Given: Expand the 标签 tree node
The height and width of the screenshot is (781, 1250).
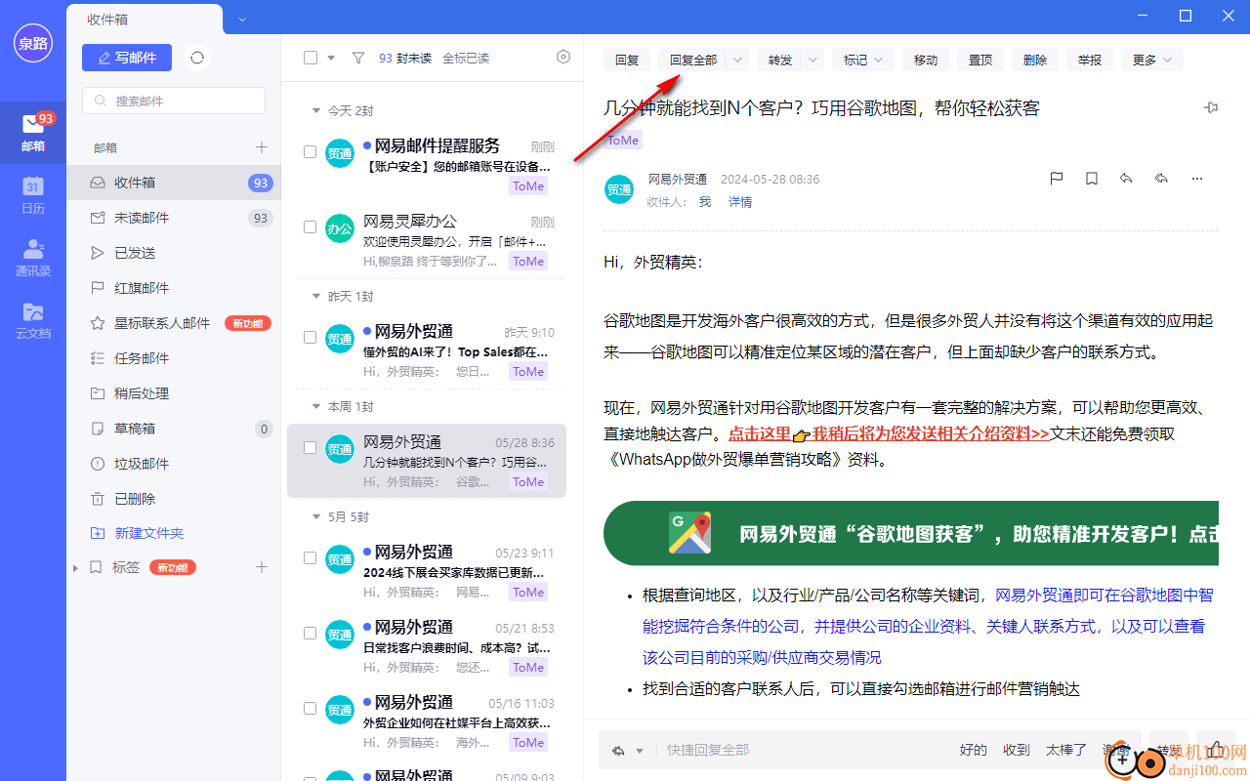Looking at the screenshot, I should (75, 567).
